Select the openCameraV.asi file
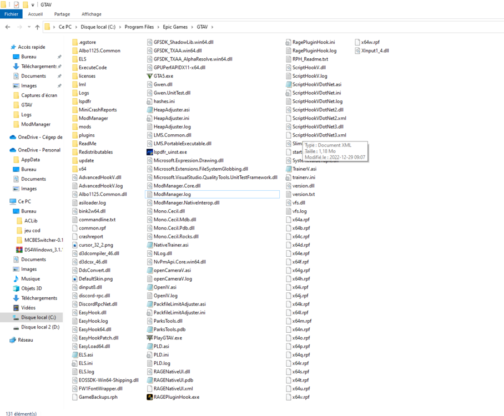Image resolution: width=504 pixels, height=416 pixels. 169,271
